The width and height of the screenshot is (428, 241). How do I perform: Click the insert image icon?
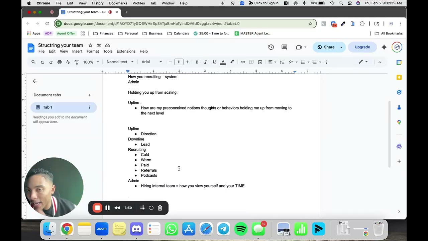coord(260,62)
